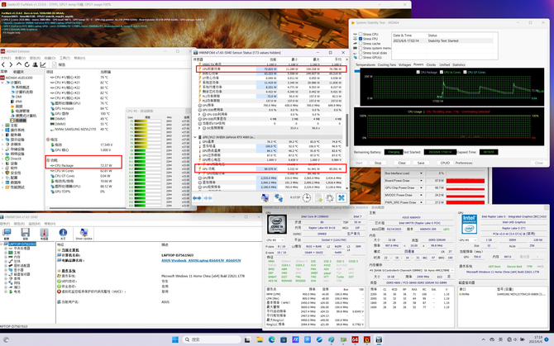Viewport: 554px width, 346px height.
Task: Switch to Clocks tab
Action: tap(431, 65)
